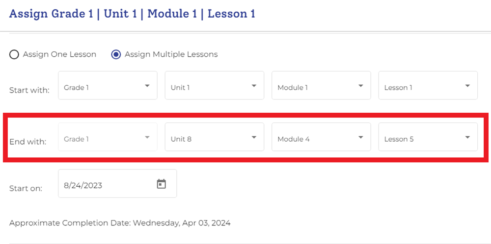
Task: Click the arrow in the End with Grade 1 dropdown
Action: click(147, 137)
